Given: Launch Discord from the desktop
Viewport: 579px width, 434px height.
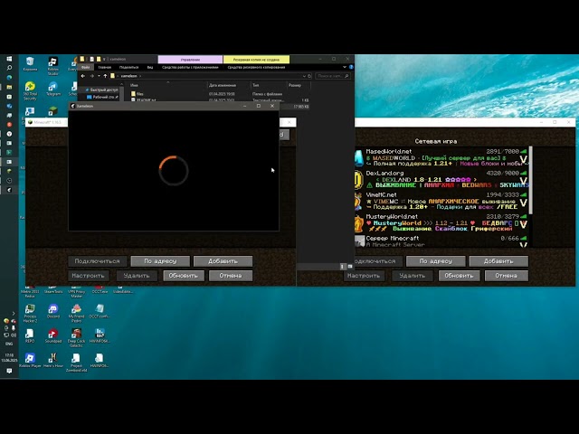Looking at the screenshot, I should coord(52,311).
